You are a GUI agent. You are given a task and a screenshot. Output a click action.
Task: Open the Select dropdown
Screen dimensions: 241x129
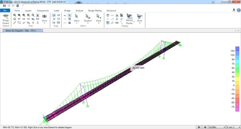[x=77, y=18]
